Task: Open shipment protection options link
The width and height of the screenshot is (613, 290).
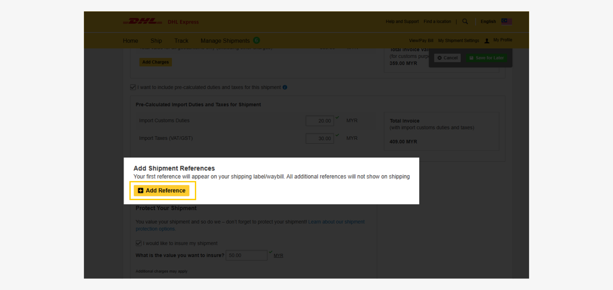Action: pos(250,225)
